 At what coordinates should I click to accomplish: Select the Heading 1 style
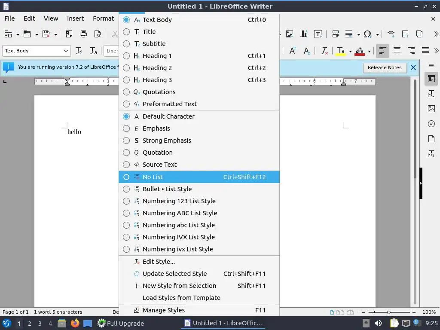(x=199, y=56)
